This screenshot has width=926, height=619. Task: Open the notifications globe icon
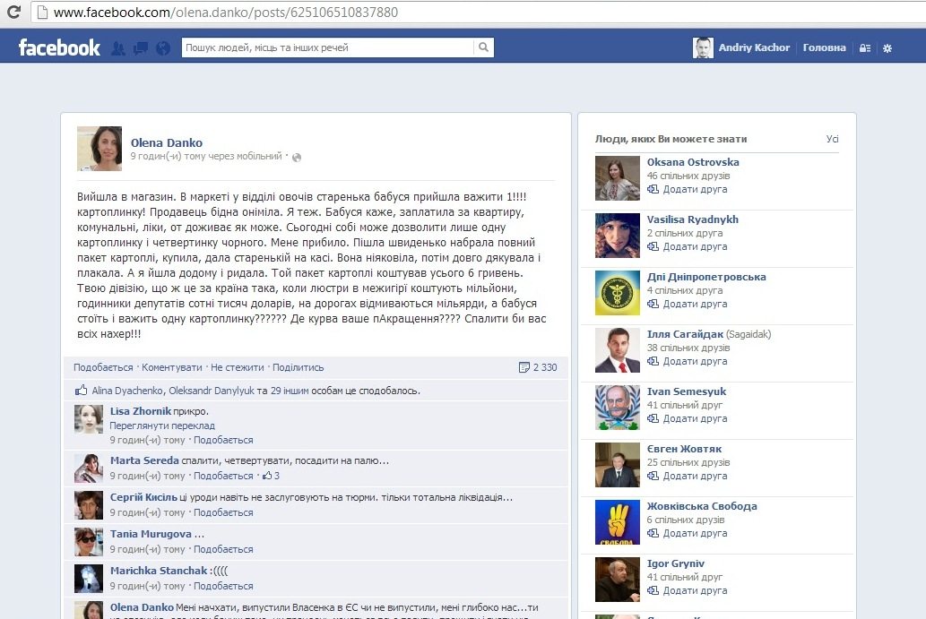click(x=163, y=48)
